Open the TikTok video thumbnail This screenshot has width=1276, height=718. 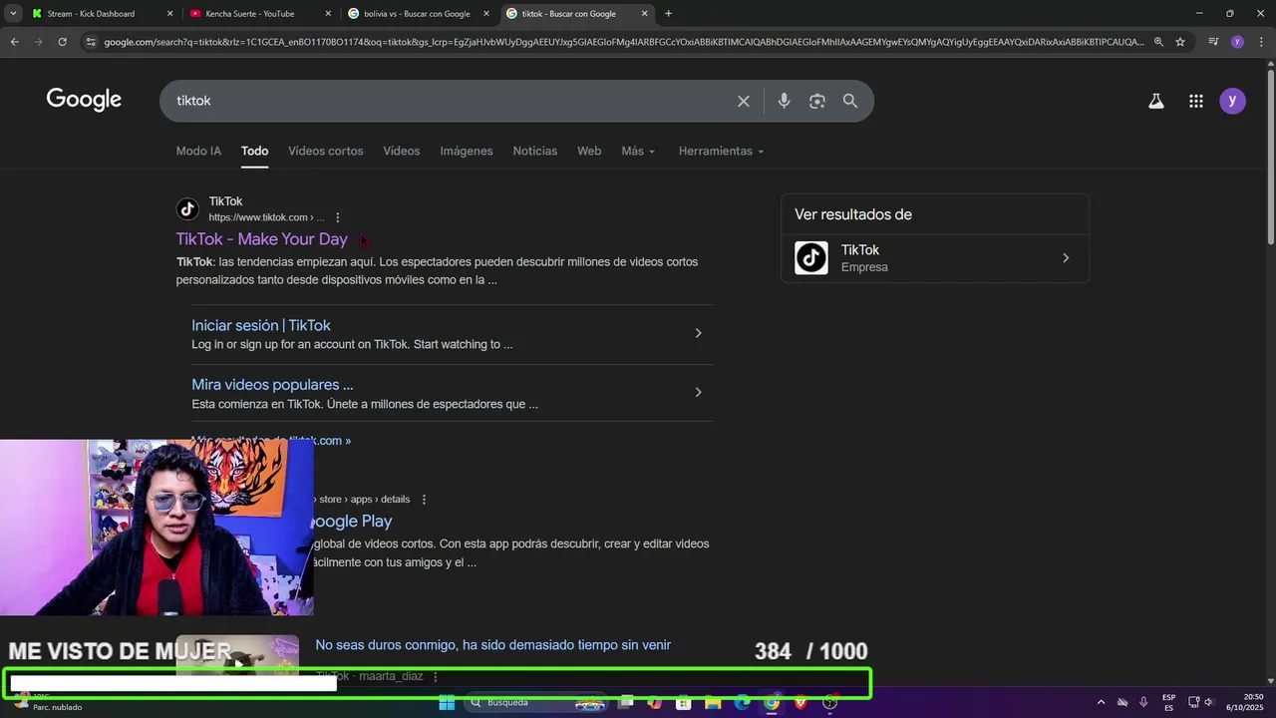point(237,653)
